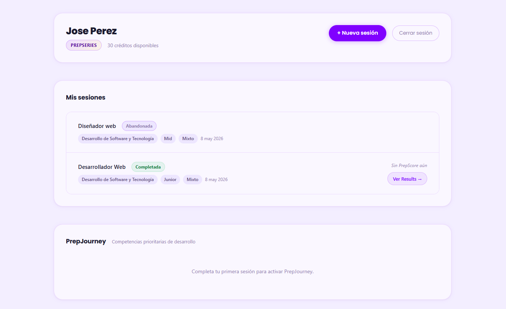The height and width of the screenshot is (309, 506).
Task: Click Competencias prioritarias de desarrollo subtitle
Action: tap(154, 242)
